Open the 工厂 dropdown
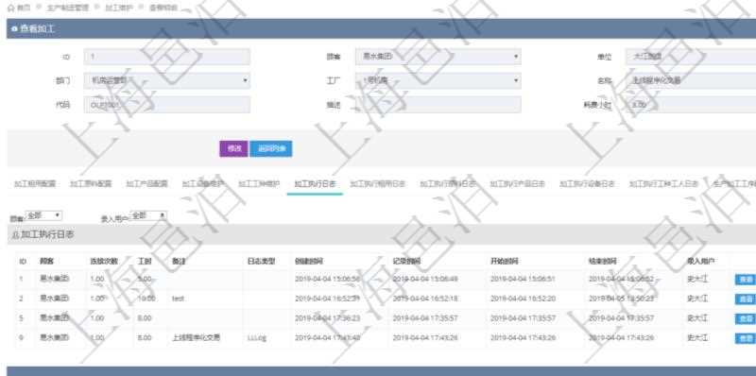Image resolution: width=756 pixels, height=376 pixels. coord(438,80)
